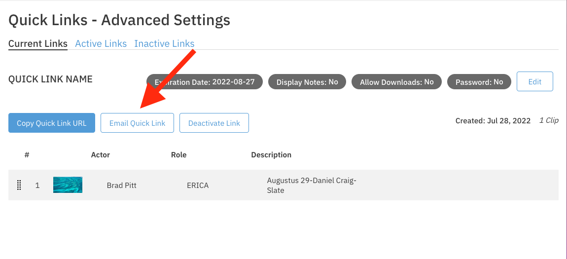Viewport: 567px width, 259px height.
Task: Click the Actor column header
Action: point(101,155)
